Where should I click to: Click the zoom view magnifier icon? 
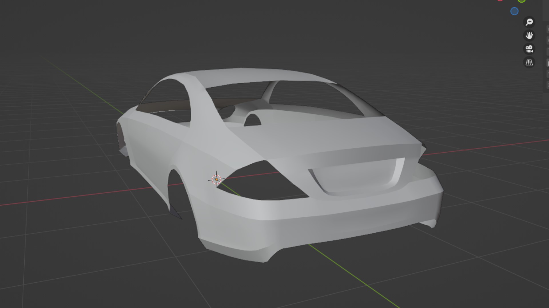pos(529,22)
